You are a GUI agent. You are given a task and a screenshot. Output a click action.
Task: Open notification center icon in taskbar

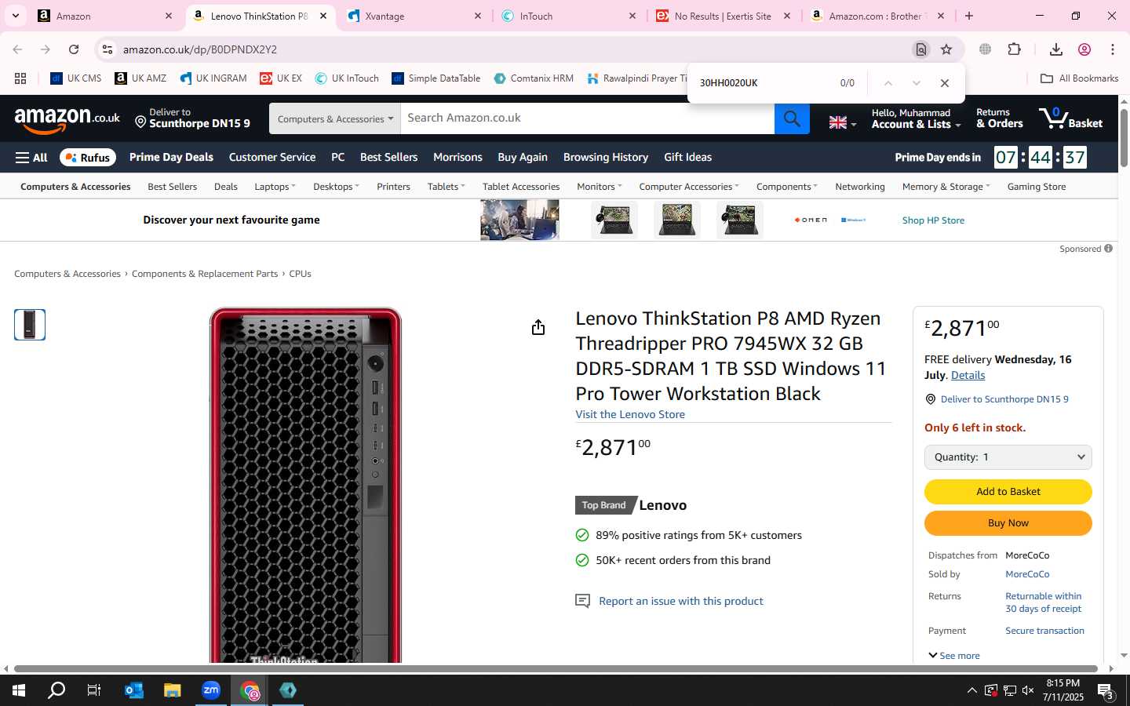click(1106, 691)
